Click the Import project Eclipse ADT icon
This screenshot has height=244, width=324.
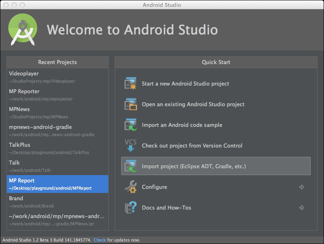click(x=131, y=166)
